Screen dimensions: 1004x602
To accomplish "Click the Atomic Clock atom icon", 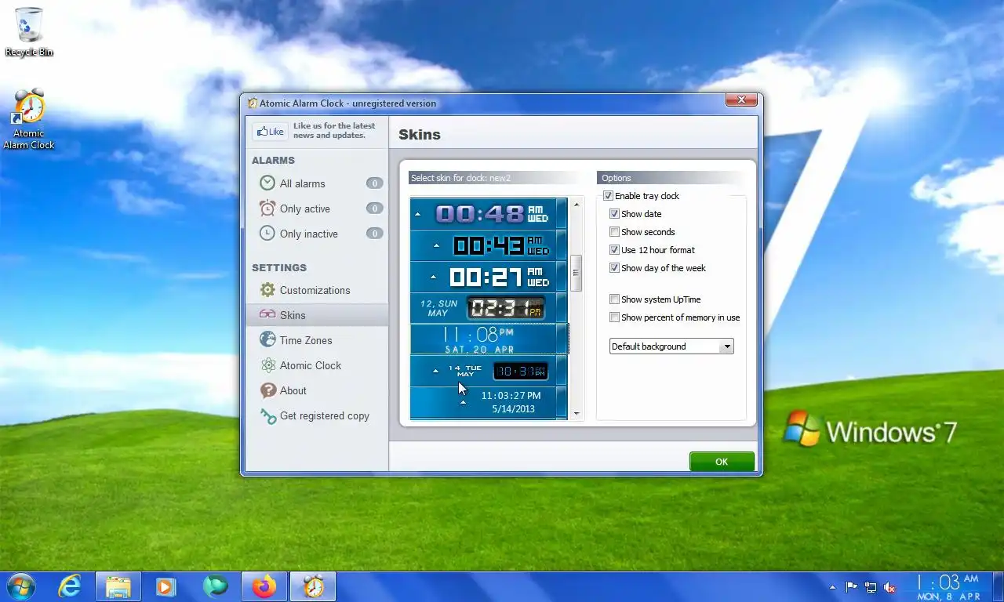I will [x=267, y=365].
